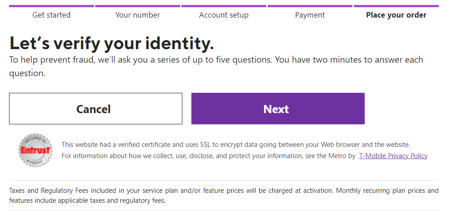Click the purple progress bar above Get started
Viewport: 450px width, 214px height.
point(51,6)
